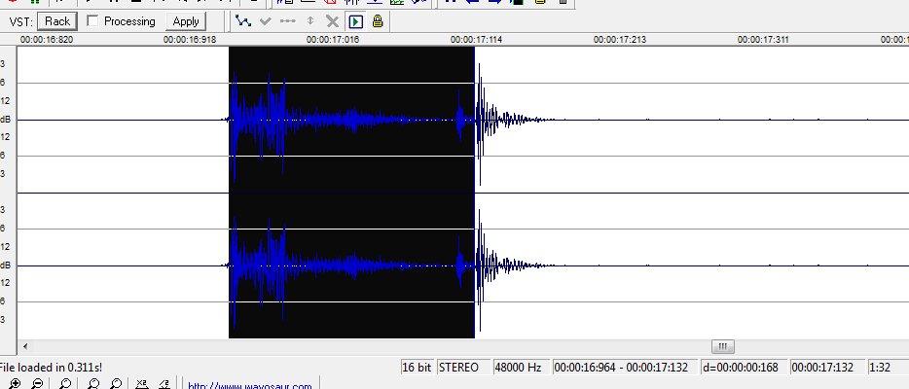Click the zoom out magnifier icon

pos(37,384)
